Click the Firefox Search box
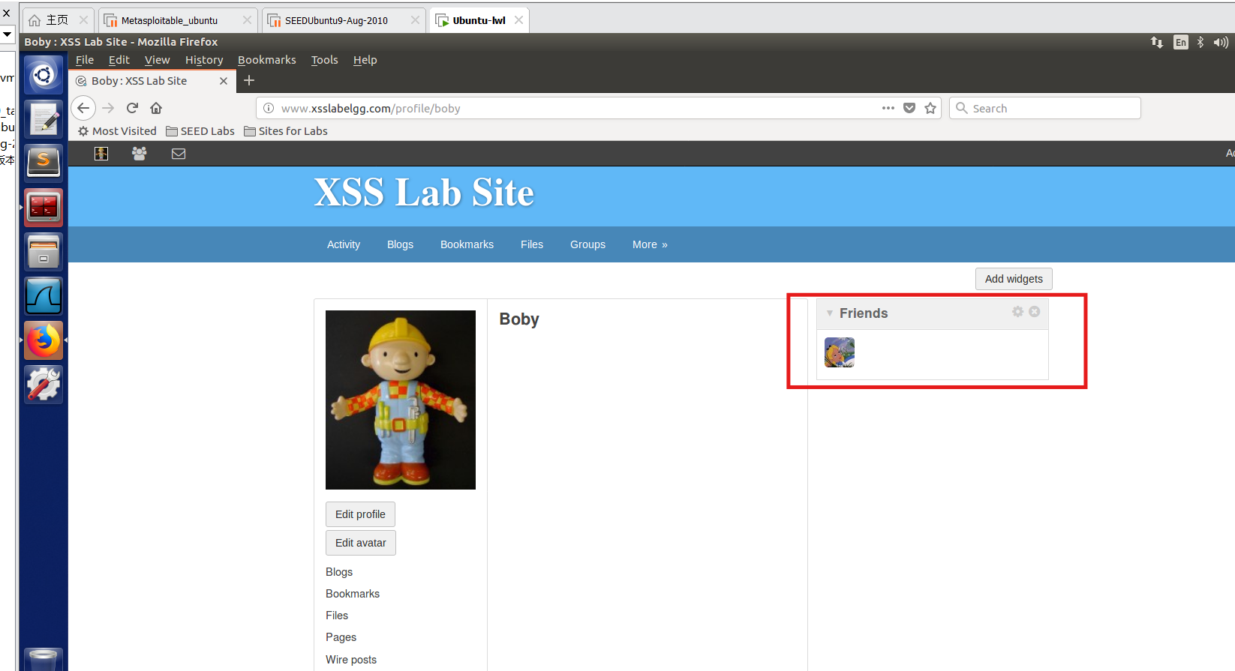Screen dimensions: 1235x671 click(1045, 108)
